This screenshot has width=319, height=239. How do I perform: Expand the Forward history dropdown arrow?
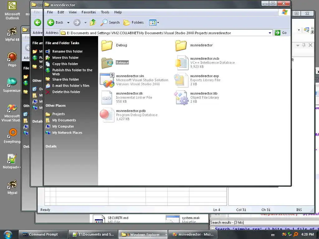coord(85,22)
